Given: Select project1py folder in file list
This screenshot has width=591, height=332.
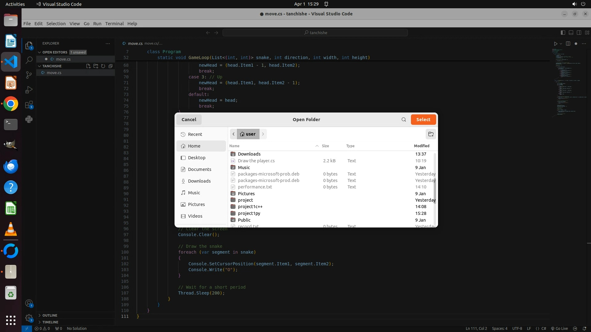Looking at the screenshot, I should coord(249,213).
